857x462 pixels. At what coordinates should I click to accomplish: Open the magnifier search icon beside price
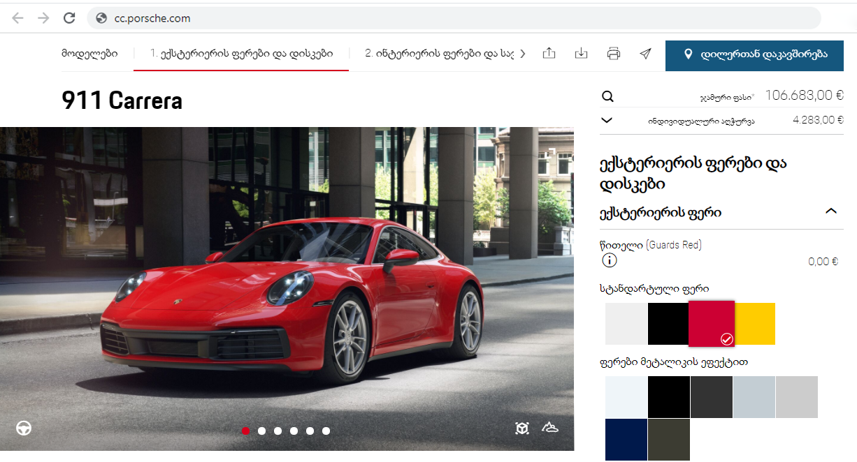click(x=607, y=96)
